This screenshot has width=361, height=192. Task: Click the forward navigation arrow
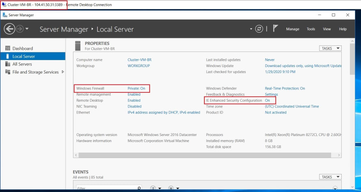(x=20, y=29)
